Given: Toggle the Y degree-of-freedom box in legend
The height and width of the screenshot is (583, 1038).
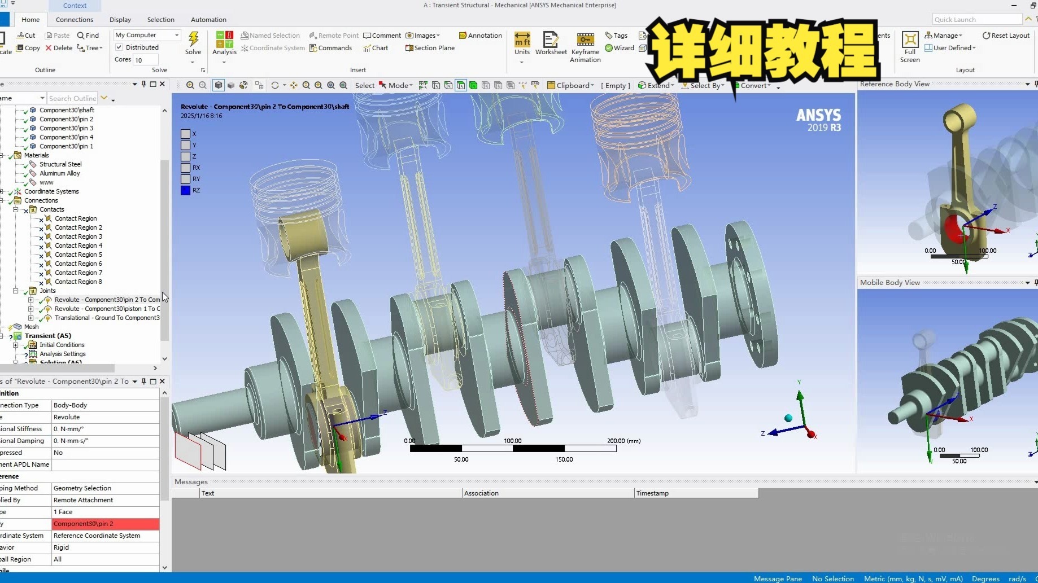Looking at the screenshot, I should (x=185, y=145).
